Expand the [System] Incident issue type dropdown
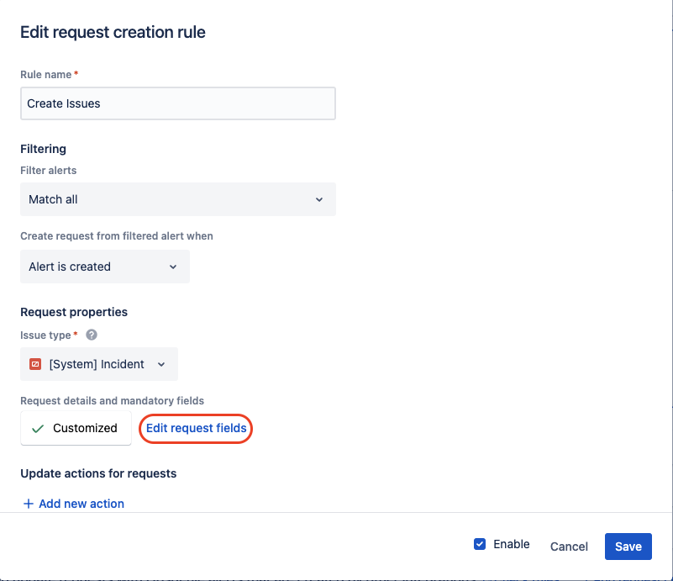The height and width of the screenshot is (581, 673). (98, 364)
